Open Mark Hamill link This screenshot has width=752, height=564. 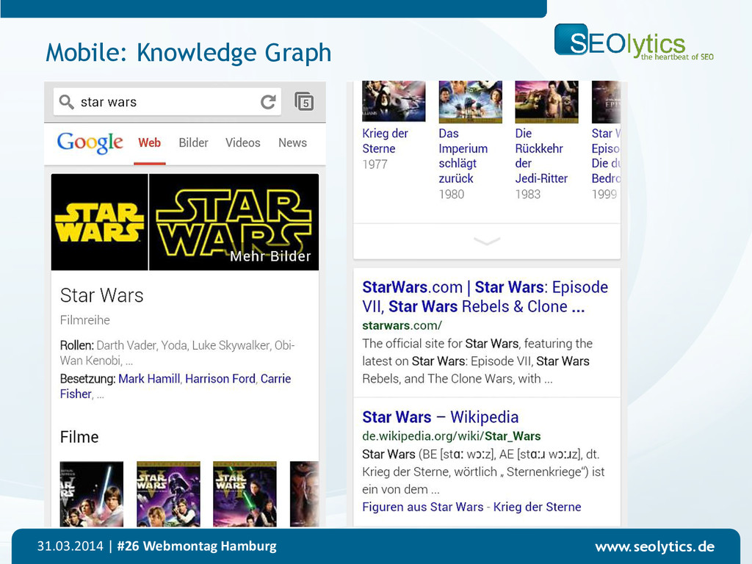(x=149, y=378)
